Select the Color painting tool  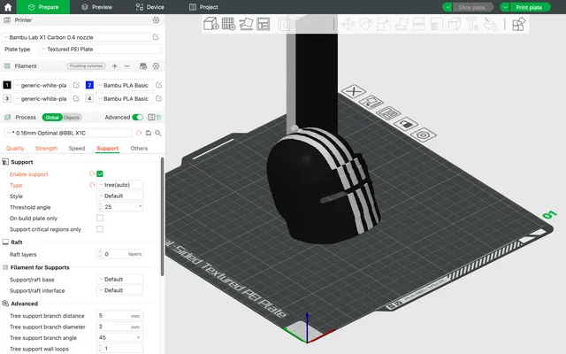(x=490, y=24)
